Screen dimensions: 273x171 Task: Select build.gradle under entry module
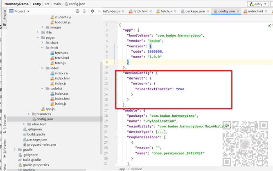[x=34, y=134]
